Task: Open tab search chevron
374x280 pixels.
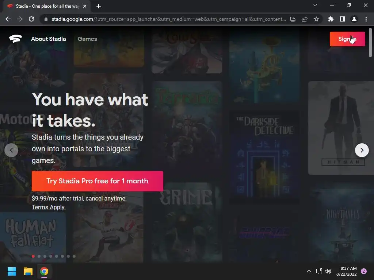Action: click(315, 5)
